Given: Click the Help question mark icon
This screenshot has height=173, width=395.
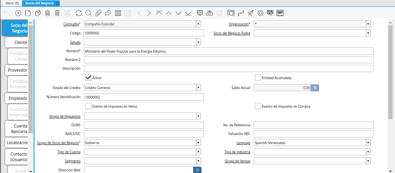Looking at the screenshot, I should pyautogui.click(x=18, y=13).
